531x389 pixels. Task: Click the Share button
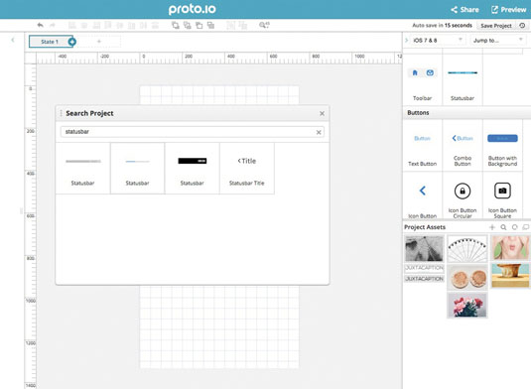coord(465,10)
